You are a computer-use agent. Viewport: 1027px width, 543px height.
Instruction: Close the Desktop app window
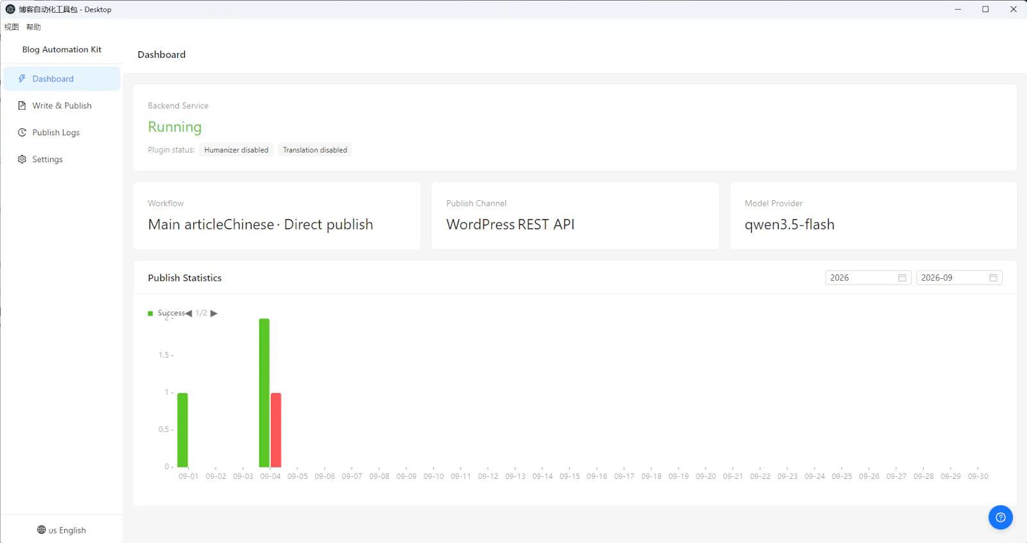point(1014,9)
